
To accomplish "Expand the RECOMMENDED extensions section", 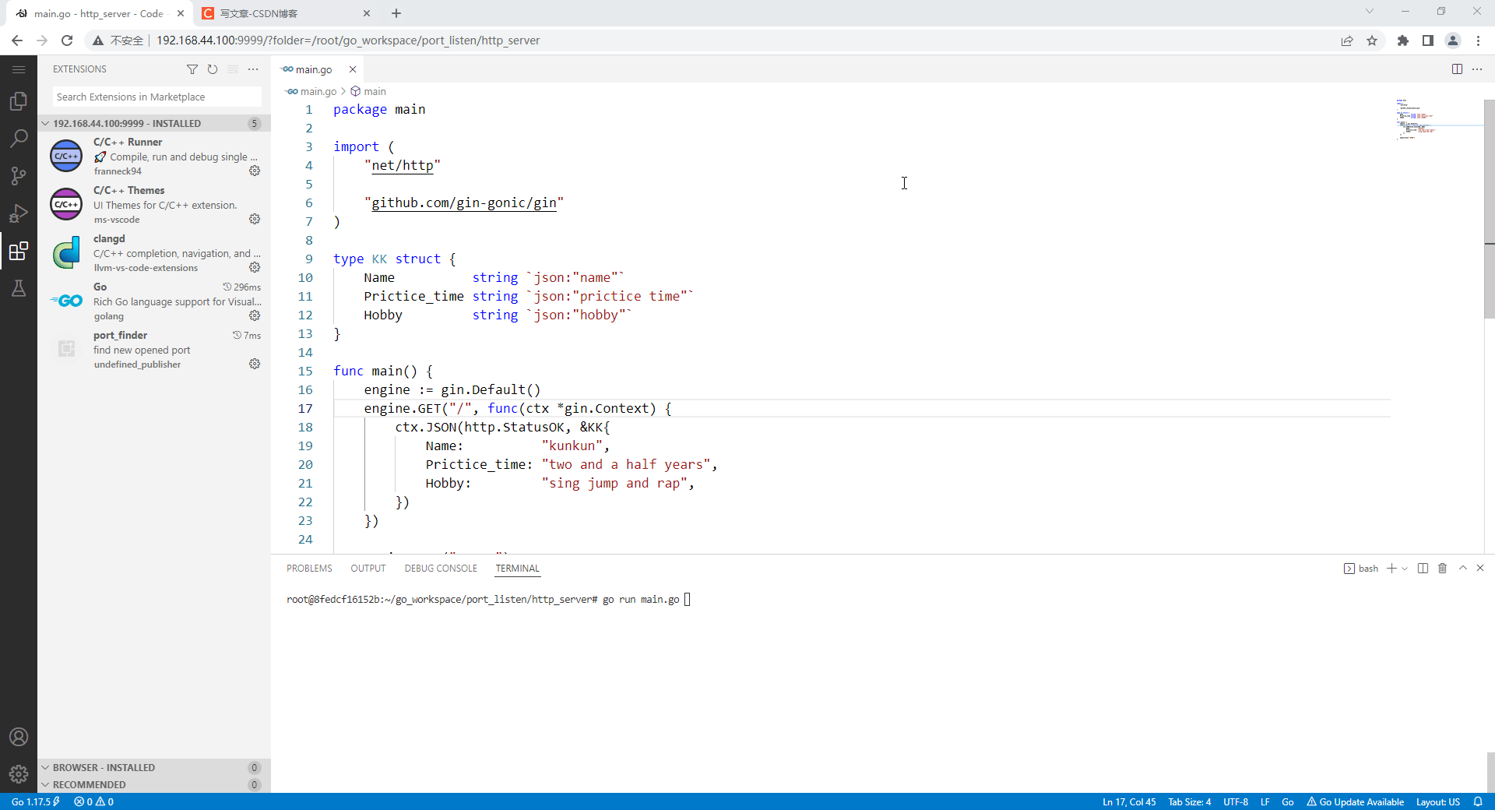I will (x=154, y=784).
